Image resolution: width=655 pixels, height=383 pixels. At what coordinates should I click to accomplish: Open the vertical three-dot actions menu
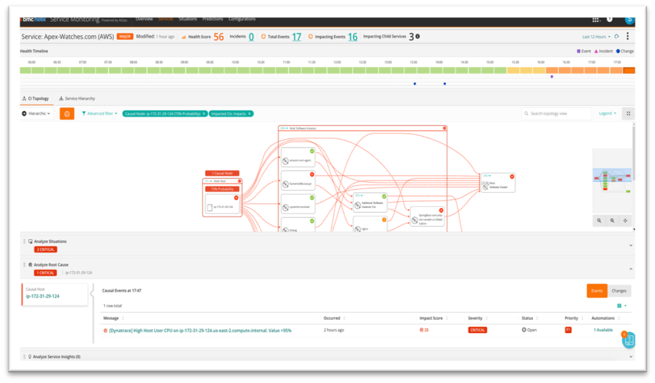pos(627,36)
